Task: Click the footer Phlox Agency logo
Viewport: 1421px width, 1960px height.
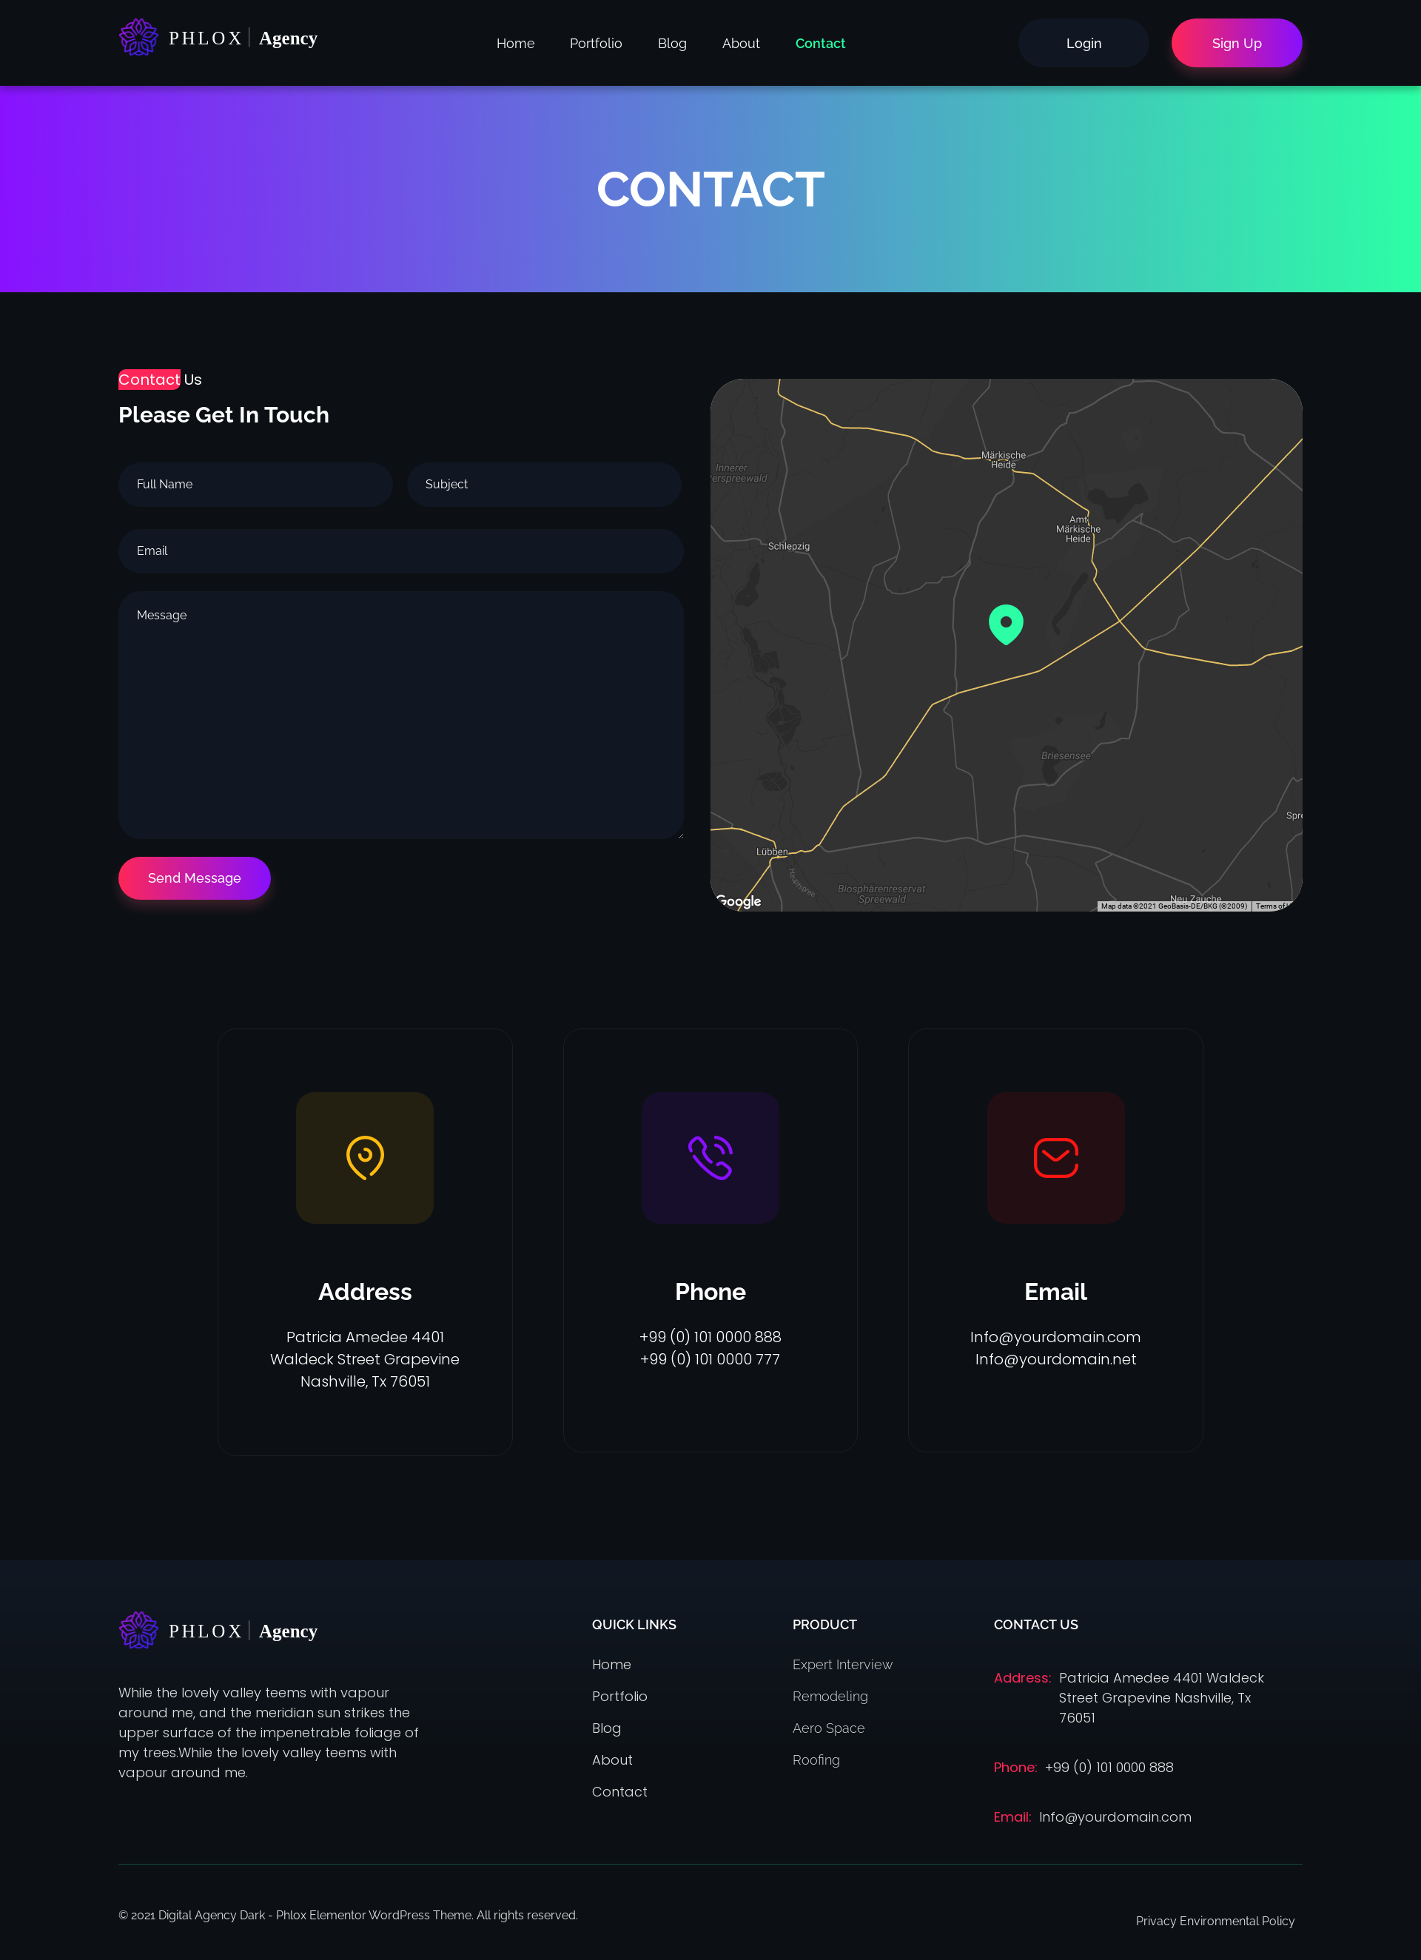Action: 218,1631
